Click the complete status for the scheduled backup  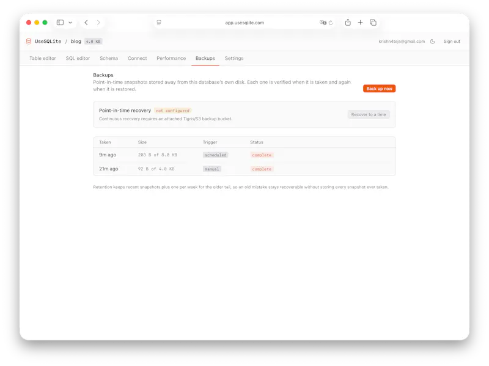tap(262, 155)
